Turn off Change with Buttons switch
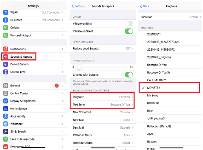The width and height of the screenshot is (203, 150). 129,75
